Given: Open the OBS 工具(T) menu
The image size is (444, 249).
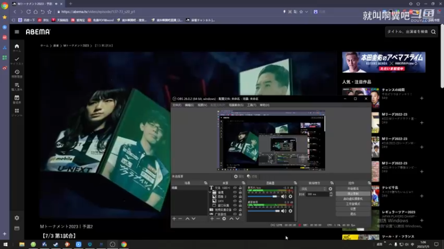Looking at the screenshot, I should coord(251,105).
